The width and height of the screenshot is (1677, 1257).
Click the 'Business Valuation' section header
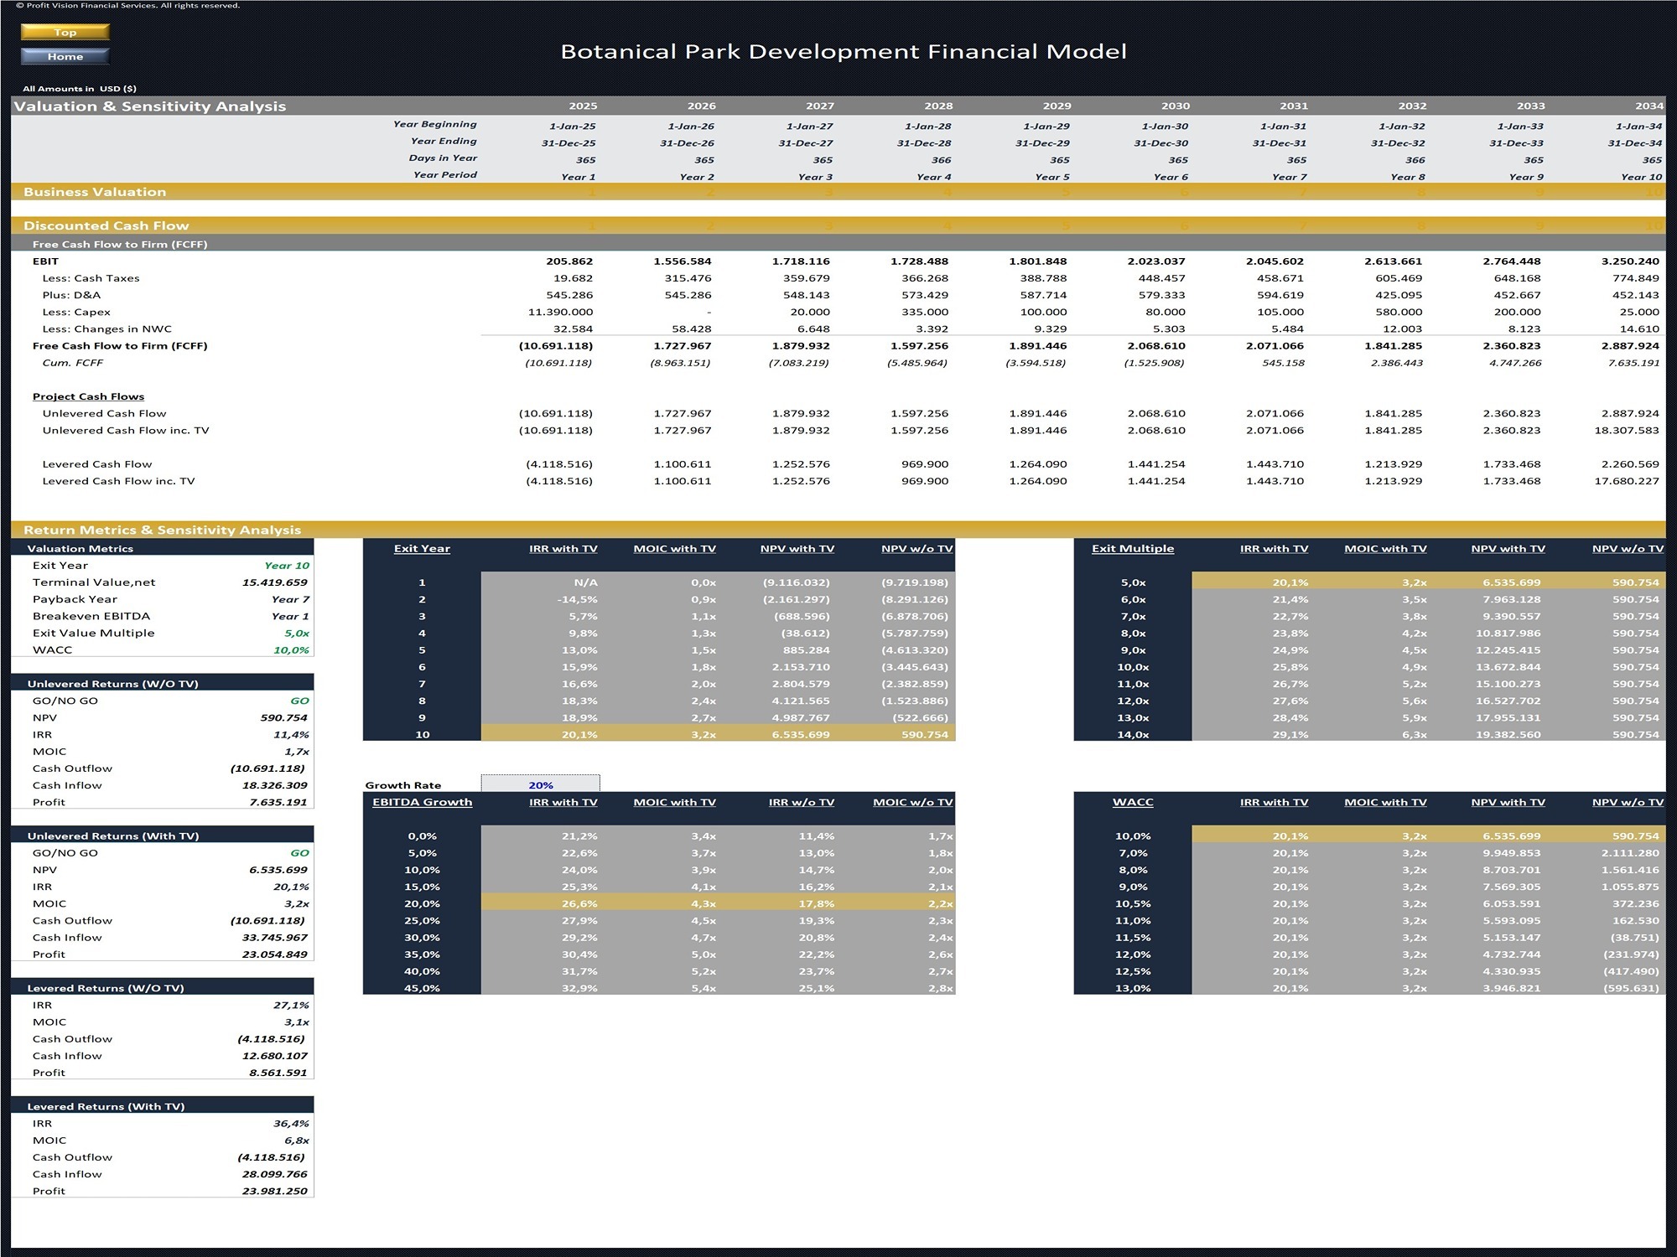click(x=95, y=192)
